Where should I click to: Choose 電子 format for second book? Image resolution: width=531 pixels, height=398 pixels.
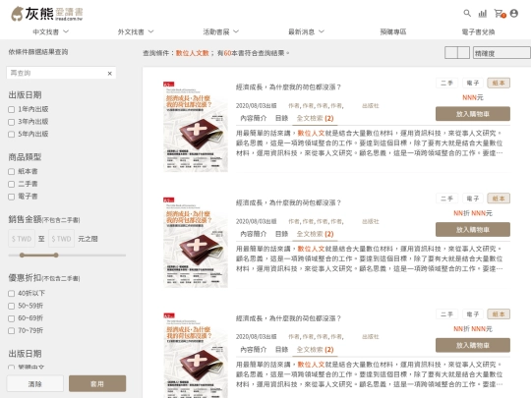pyautogui.click(x=473, y=199)
